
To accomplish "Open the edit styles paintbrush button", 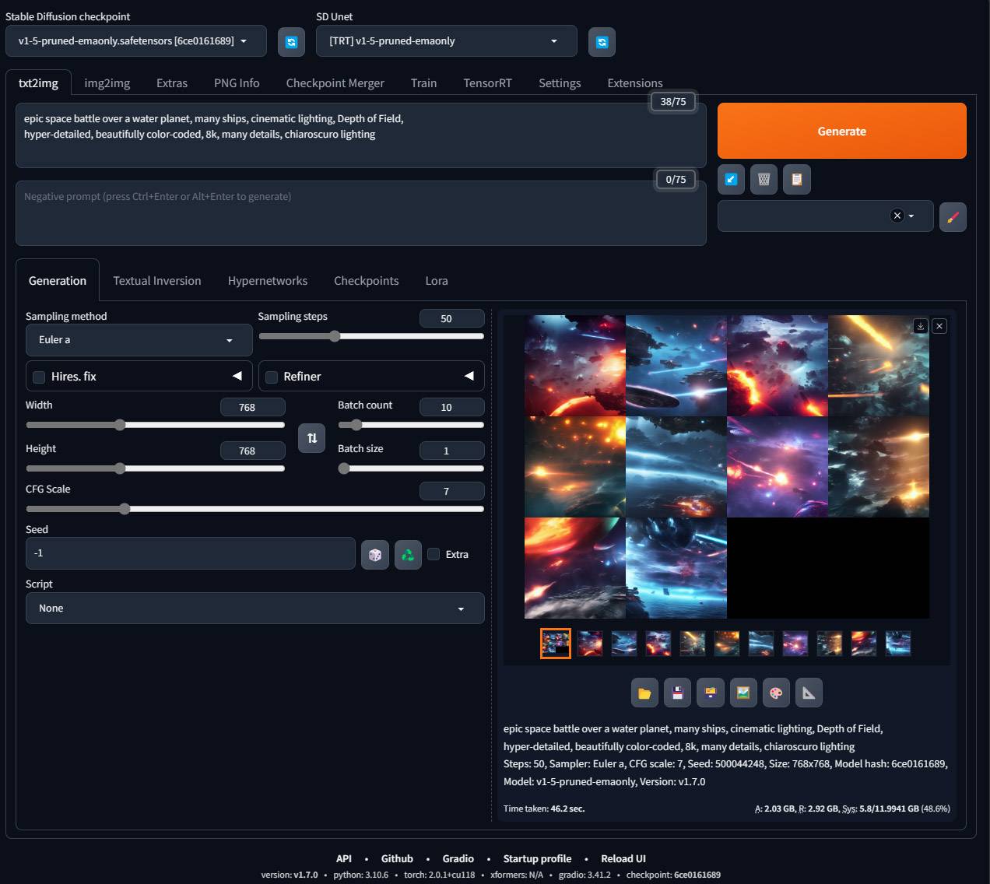I will click(953, 217).
